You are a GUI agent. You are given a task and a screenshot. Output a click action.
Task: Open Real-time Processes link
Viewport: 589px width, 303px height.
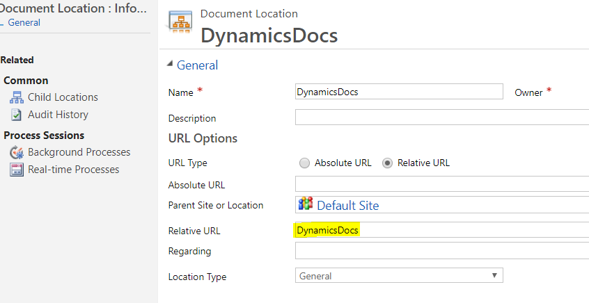tap(73, 170)
